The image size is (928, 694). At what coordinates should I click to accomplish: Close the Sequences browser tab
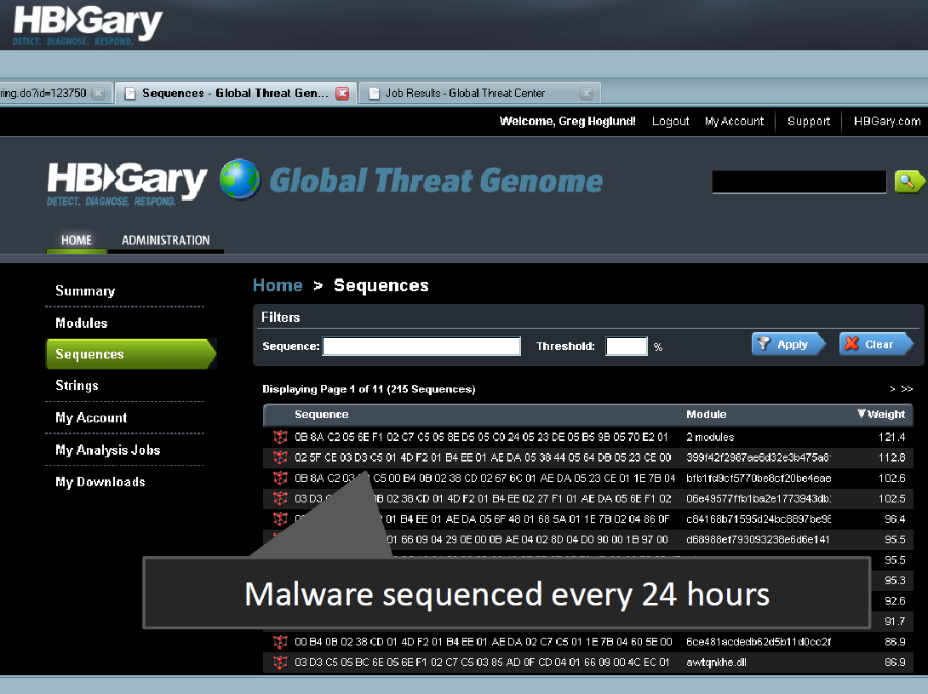(342, 94)
